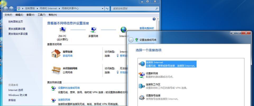254x106 pixels.
Task: Click the ZM-PC computer icon
Action: [x=63, y=30]
